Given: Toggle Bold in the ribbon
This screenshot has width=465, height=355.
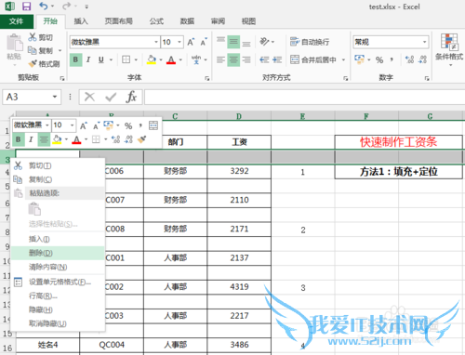Looking at the screenshot, I should point(75,59).
